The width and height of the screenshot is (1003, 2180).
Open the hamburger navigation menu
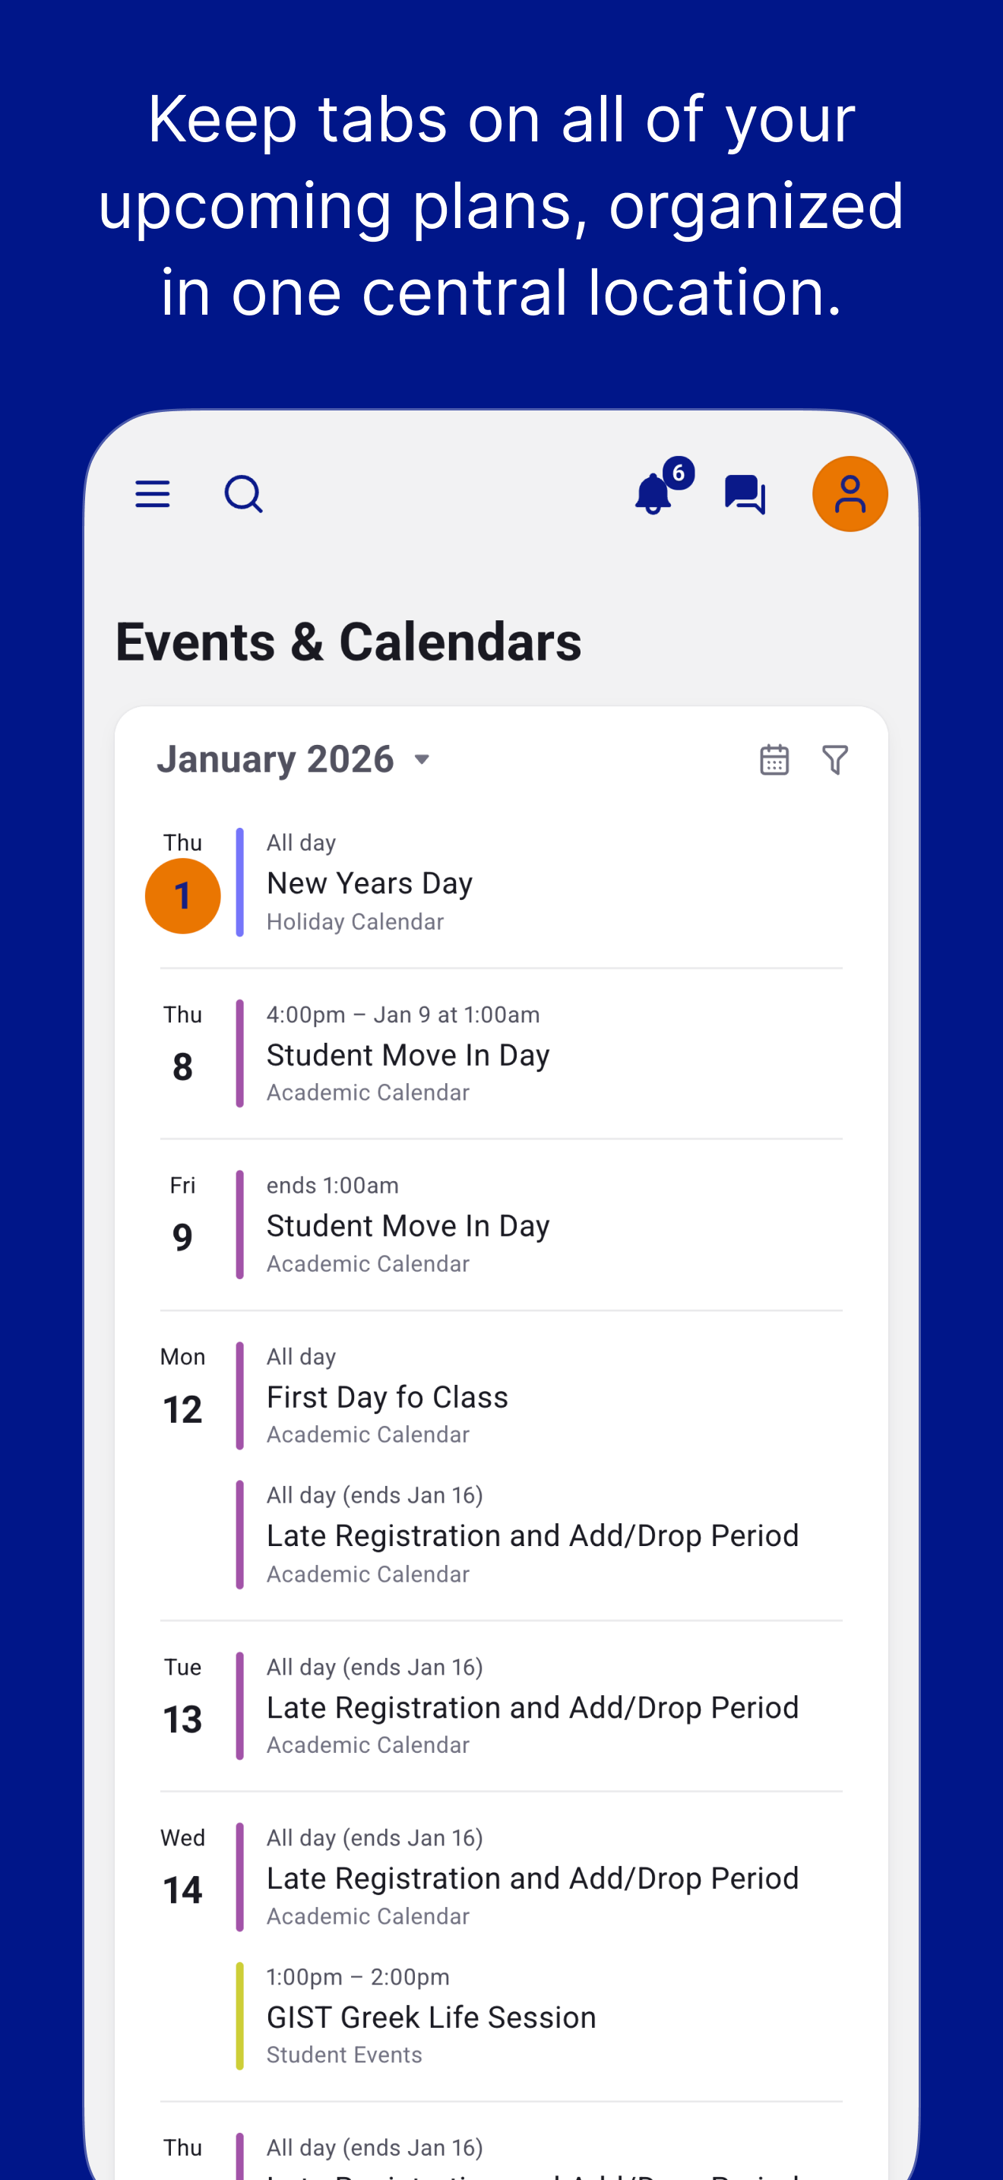pyautogui.click(x=152, y=494)
